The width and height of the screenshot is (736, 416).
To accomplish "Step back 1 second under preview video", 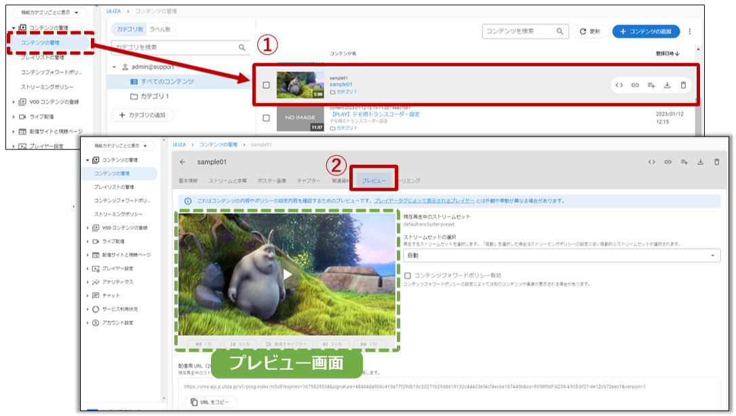I will [x=204, y=344].
